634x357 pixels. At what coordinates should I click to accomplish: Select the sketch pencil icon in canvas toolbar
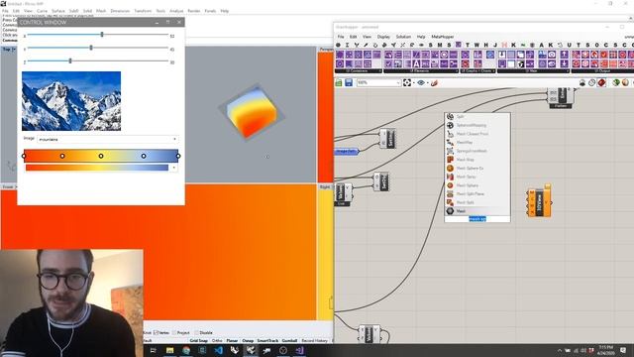pyautogui.click(x=434, y=82)
